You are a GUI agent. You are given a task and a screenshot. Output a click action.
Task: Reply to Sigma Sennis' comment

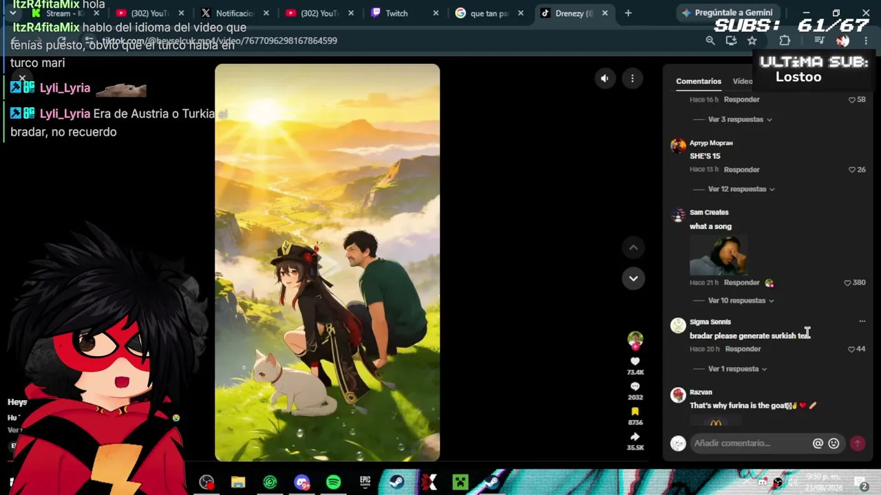(x=743, y=349)
